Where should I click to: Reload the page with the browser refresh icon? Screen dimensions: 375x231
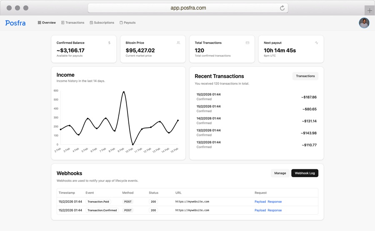[282, 8]
